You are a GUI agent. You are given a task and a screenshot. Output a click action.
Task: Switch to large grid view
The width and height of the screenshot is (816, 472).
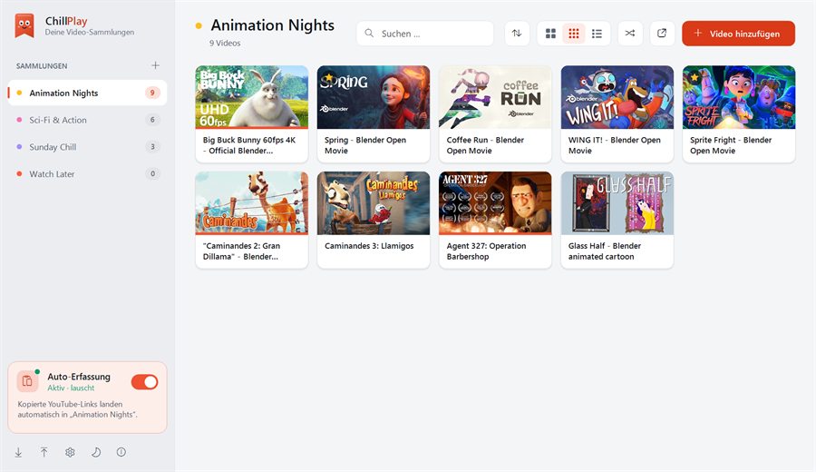click(x=550, y=34)
